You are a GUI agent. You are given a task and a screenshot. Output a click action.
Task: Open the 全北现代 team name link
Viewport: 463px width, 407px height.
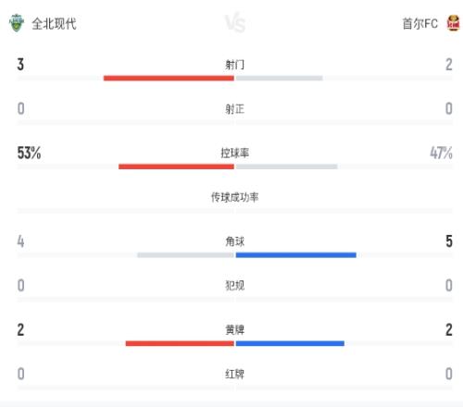pos(54,23)
